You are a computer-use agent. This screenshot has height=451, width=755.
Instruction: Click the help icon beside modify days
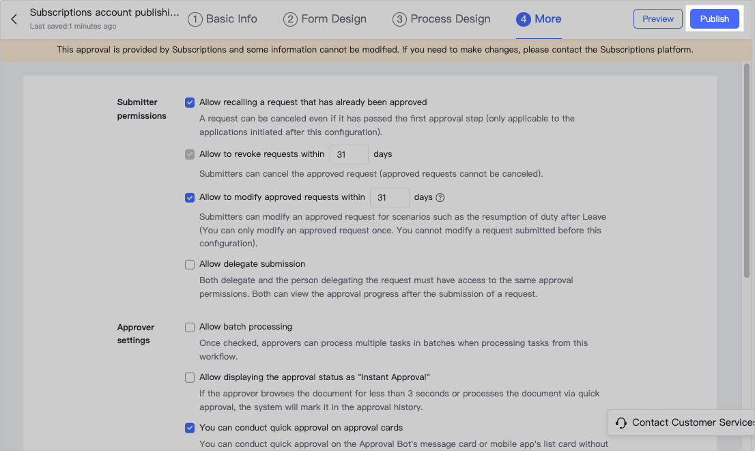pos(440,198)
